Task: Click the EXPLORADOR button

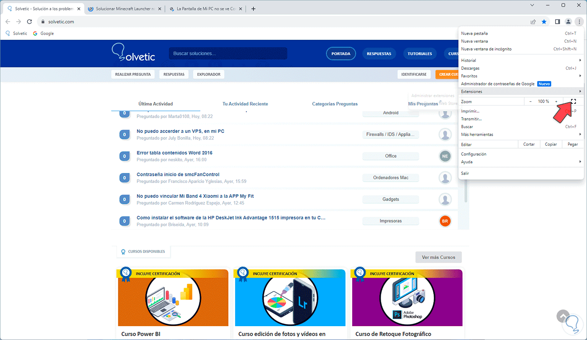Action: click(x=209, y=75)
